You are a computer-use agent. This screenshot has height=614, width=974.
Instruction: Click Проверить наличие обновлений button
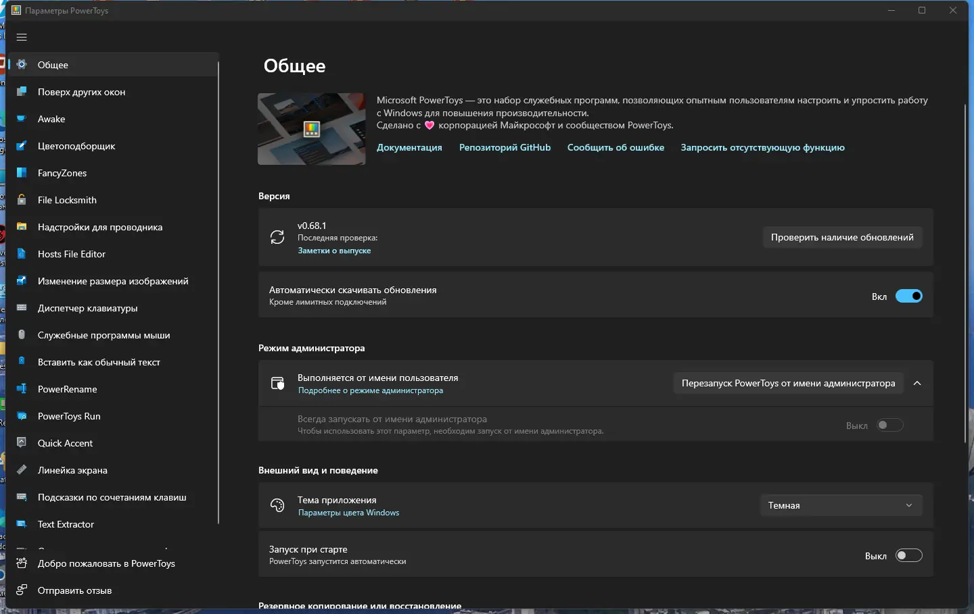[x=842, y=237]
